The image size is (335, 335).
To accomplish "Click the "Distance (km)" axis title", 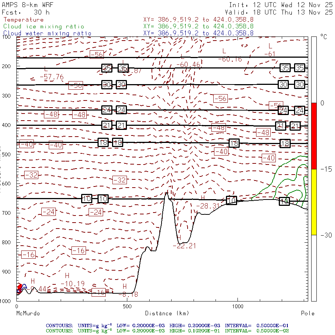I will pyautogui.click(x=167, y=313).
